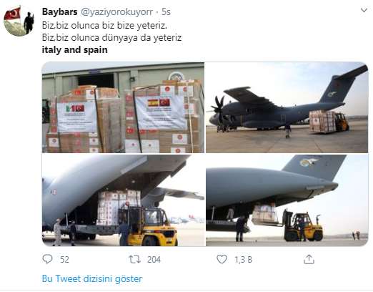
Task: Open Baybars profile avatar picture
Action: (19, 21)
